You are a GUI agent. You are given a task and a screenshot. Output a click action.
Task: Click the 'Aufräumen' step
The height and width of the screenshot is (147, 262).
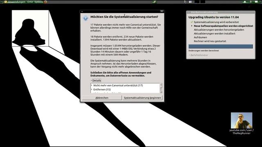pyautogui.click(x=200, y=38)
